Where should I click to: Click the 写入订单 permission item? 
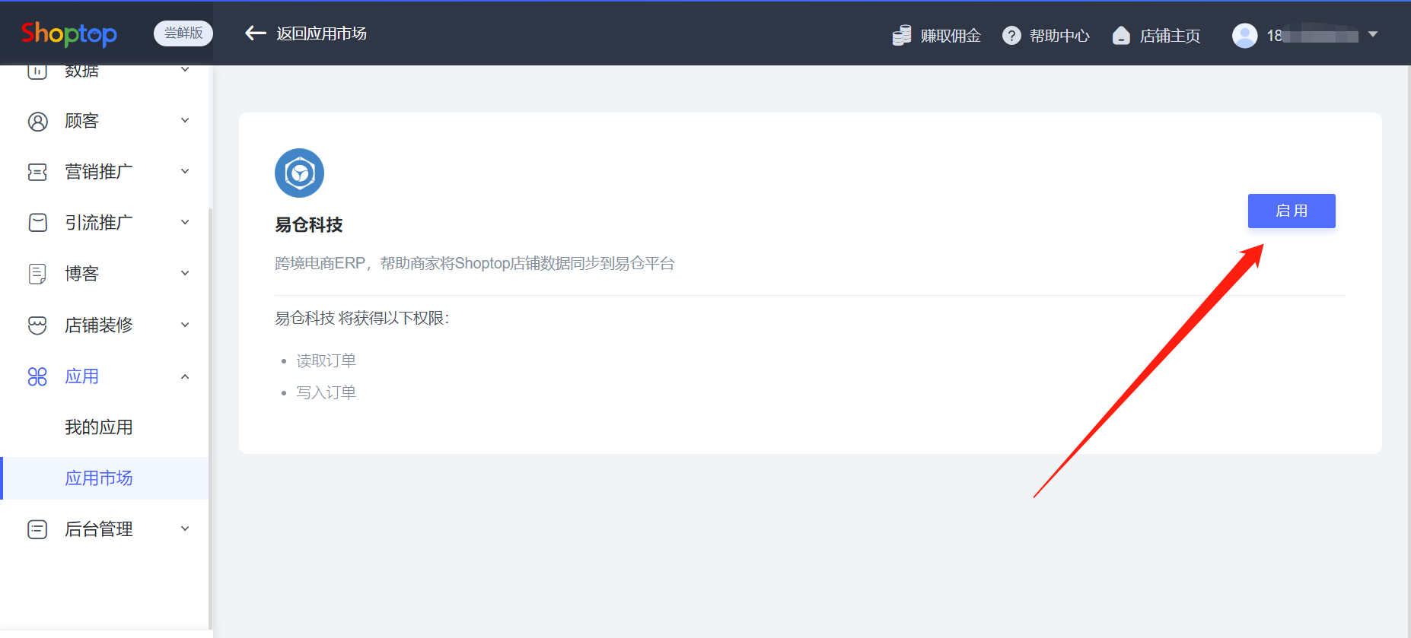click(326, 392)
